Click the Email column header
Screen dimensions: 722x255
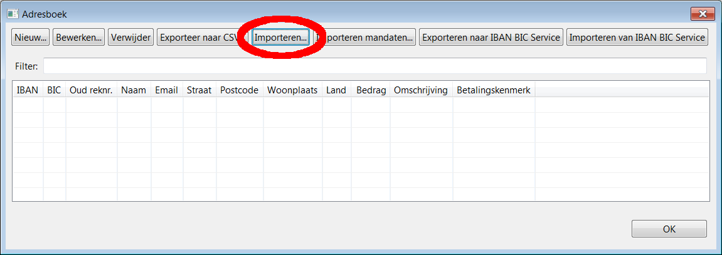tap(167, 90)
